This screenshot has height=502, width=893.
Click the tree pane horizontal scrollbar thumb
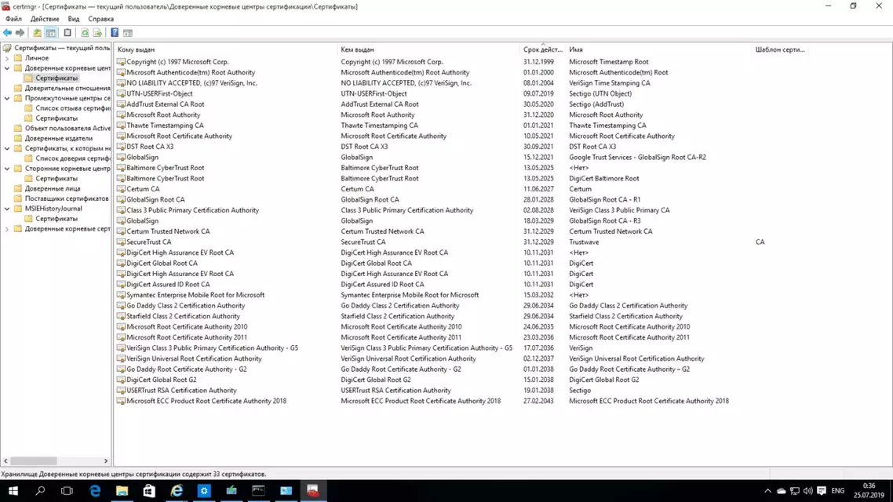(34, 461)
